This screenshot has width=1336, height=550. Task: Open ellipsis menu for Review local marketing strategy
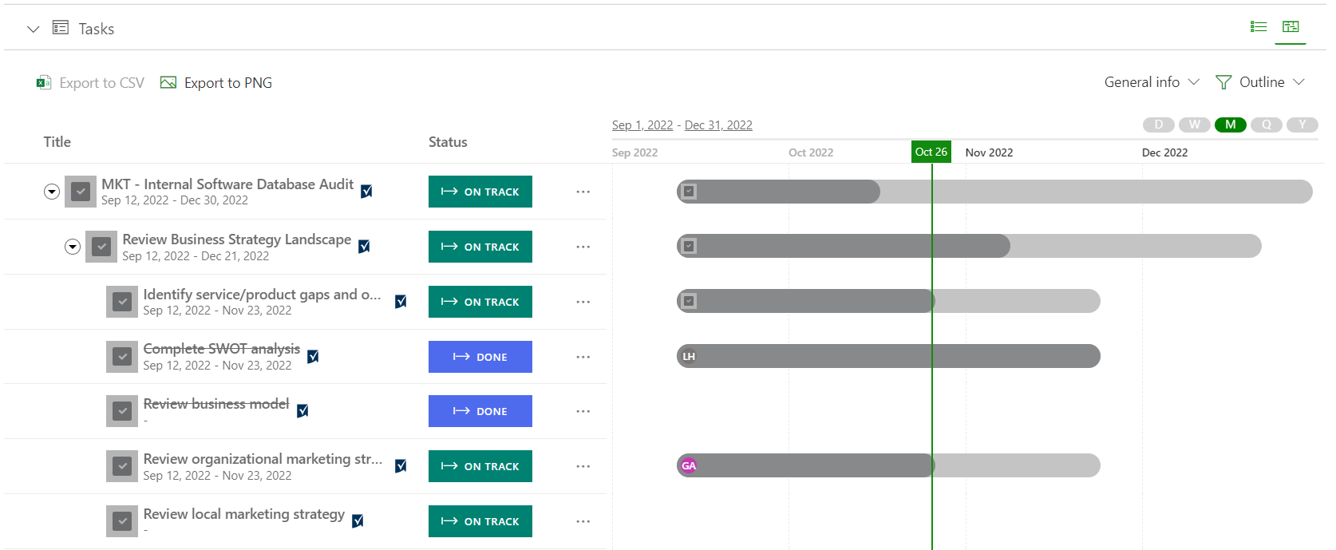(x=583, y=521)
